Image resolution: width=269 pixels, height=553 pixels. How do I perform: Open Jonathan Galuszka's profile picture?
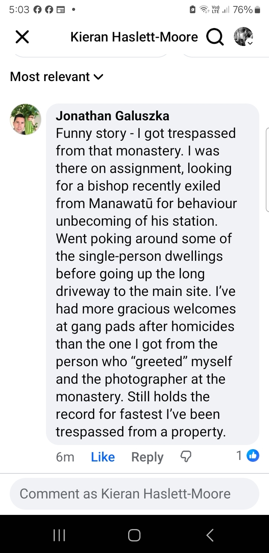tap(25, 120)
